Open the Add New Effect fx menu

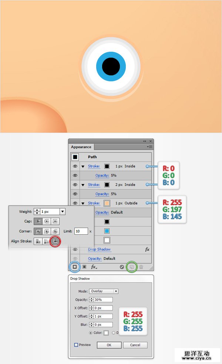pyautogui.click(x=94, y=267)
